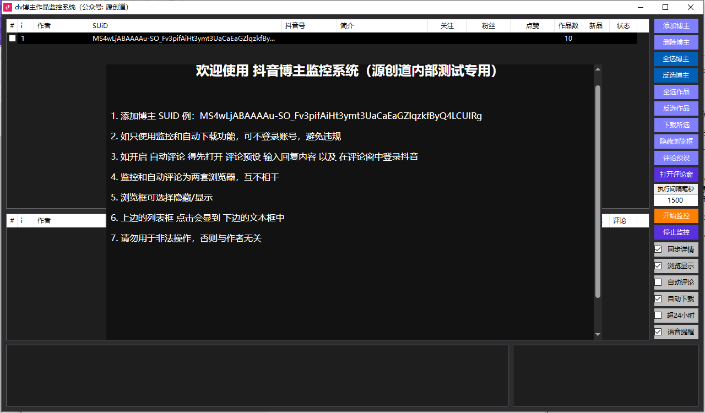
Task: Click the 执行间隔毫秒 input showing 1500
Action: (675, 200)
